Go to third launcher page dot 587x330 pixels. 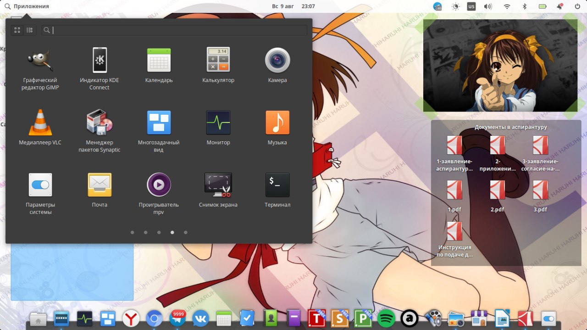[x=159, y=232]
